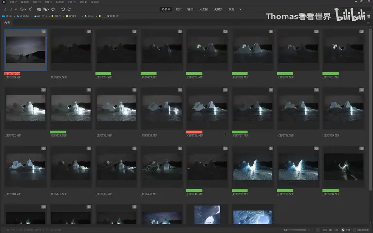Select the 内容 content panel tab
Image resolution: width=373 pixels, height=233 pixels.
pos(7,23)
